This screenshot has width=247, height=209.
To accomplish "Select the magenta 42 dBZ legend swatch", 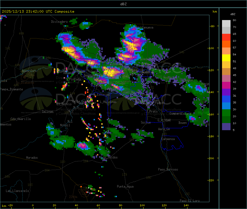I will [x=226, y=85].
